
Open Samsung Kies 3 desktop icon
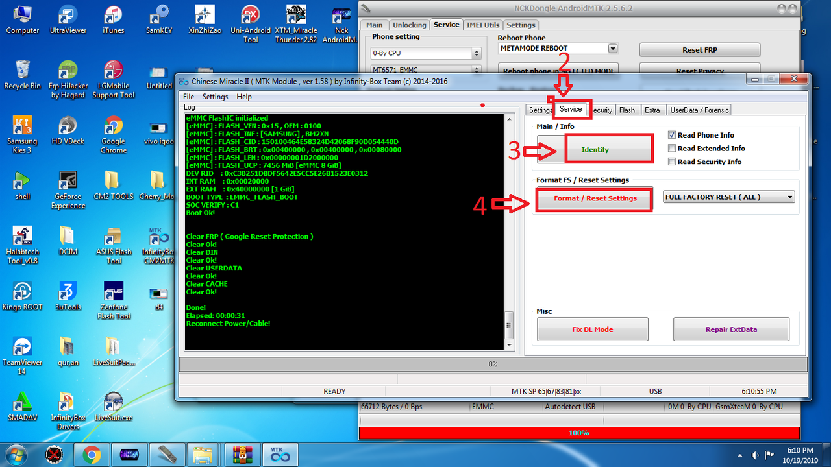coord(23,135)
